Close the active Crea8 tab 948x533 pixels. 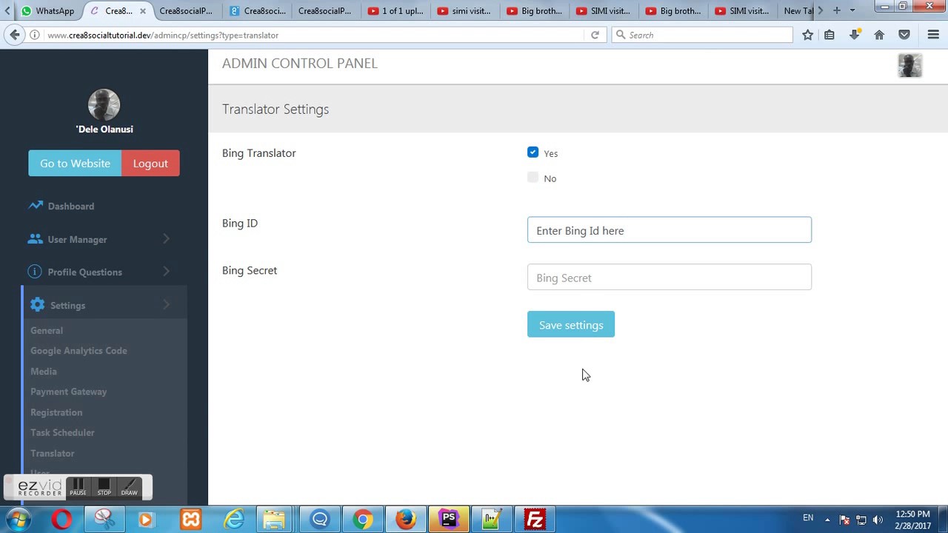point(143,11)
